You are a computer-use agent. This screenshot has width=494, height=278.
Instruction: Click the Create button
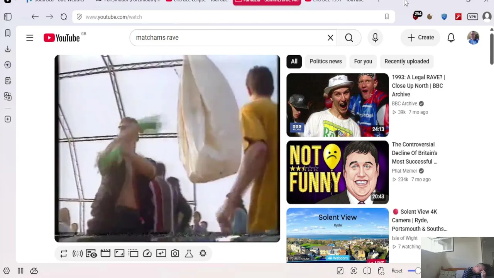click(x=421, y=38)
